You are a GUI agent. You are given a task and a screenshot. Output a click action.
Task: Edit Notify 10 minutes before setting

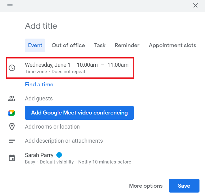click(x=104, y=162)
